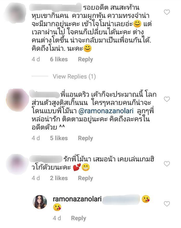Screen dimensions: 181x228
Task: Open the first commenter's blurred username
Action: tap(55, 7)
